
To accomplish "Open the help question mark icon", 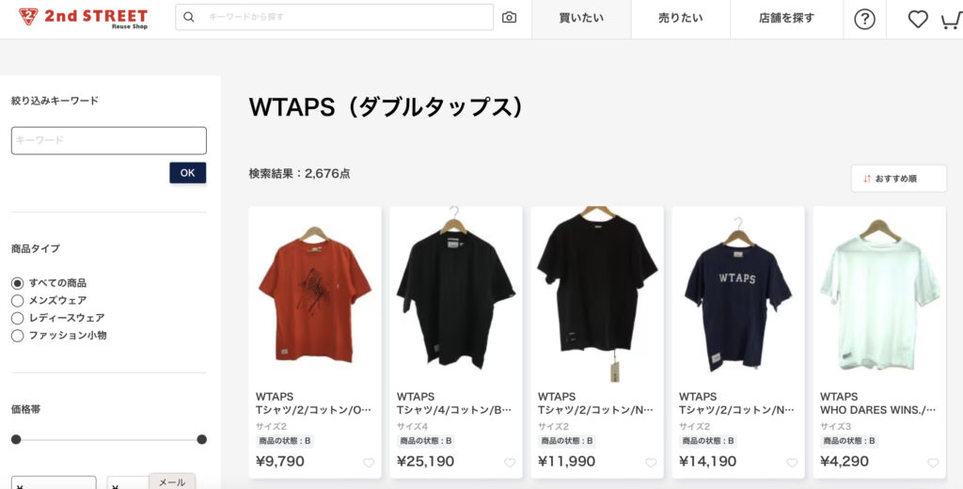I will [x=865, y=20].
